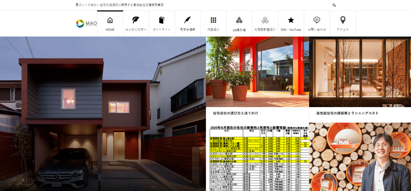Click the photo of man before log wall
This screenshot has height=191, width=411.
point(360,157)
